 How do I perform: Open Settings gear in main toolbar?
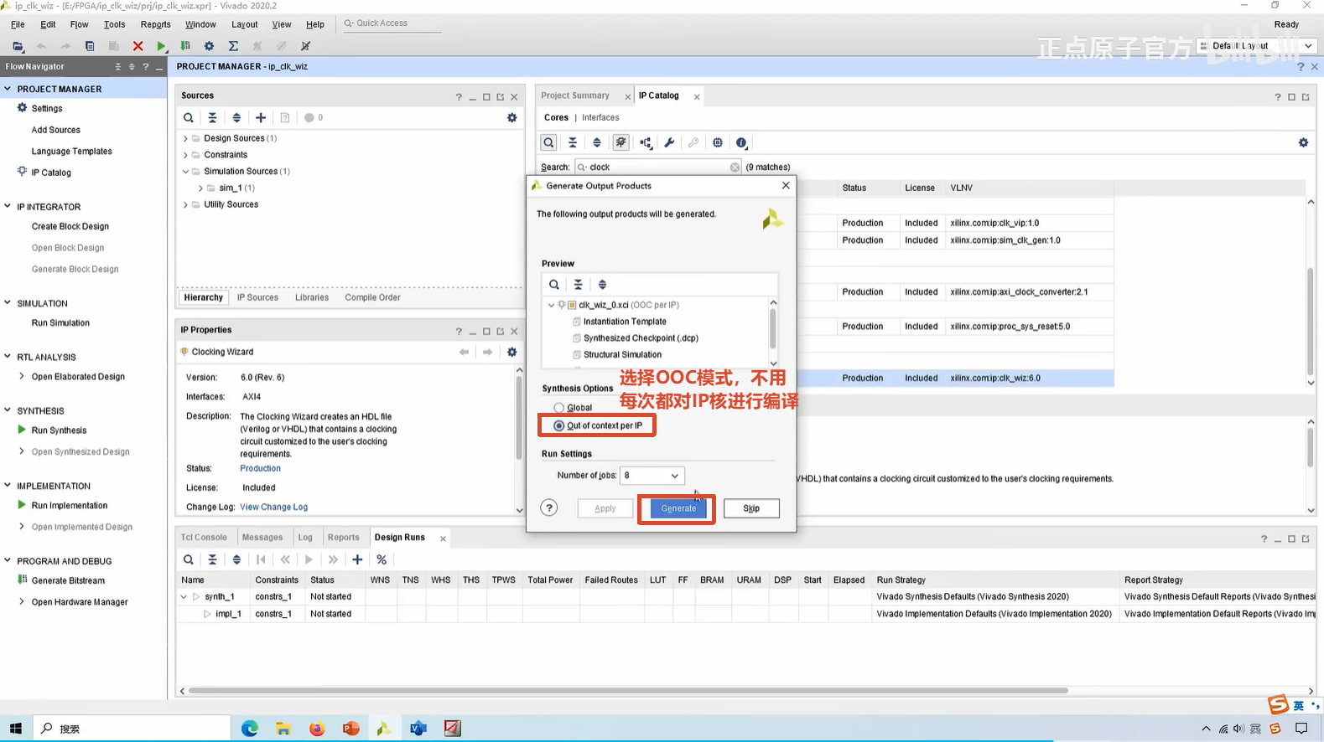pos(209,46)
